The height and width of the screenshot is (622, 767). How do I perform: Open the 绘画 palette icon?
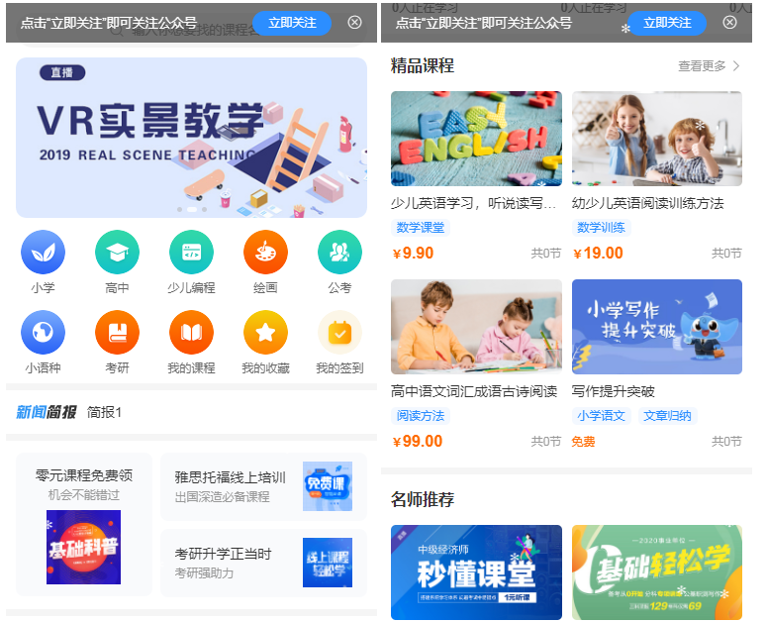point(265,252)
